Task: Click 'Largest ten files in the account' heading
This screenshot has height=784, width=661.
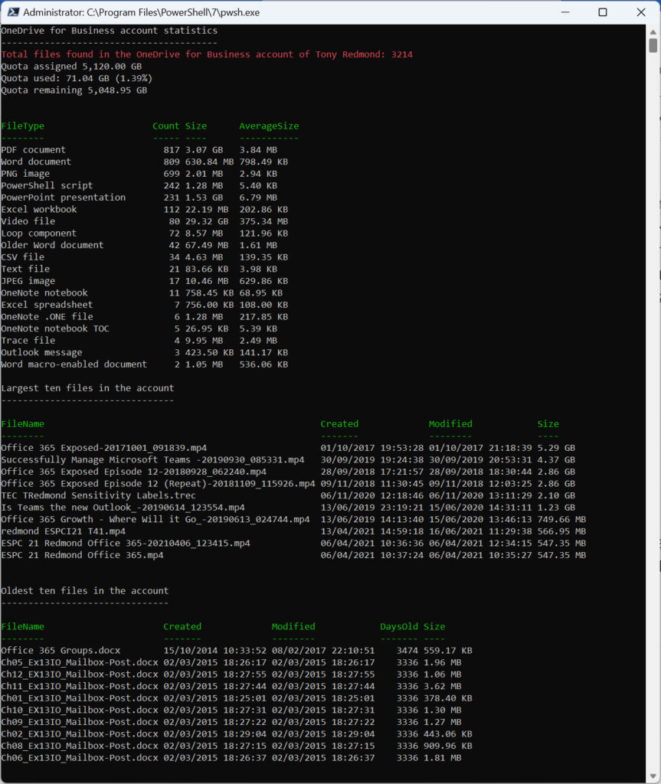Action: (87, 388)
